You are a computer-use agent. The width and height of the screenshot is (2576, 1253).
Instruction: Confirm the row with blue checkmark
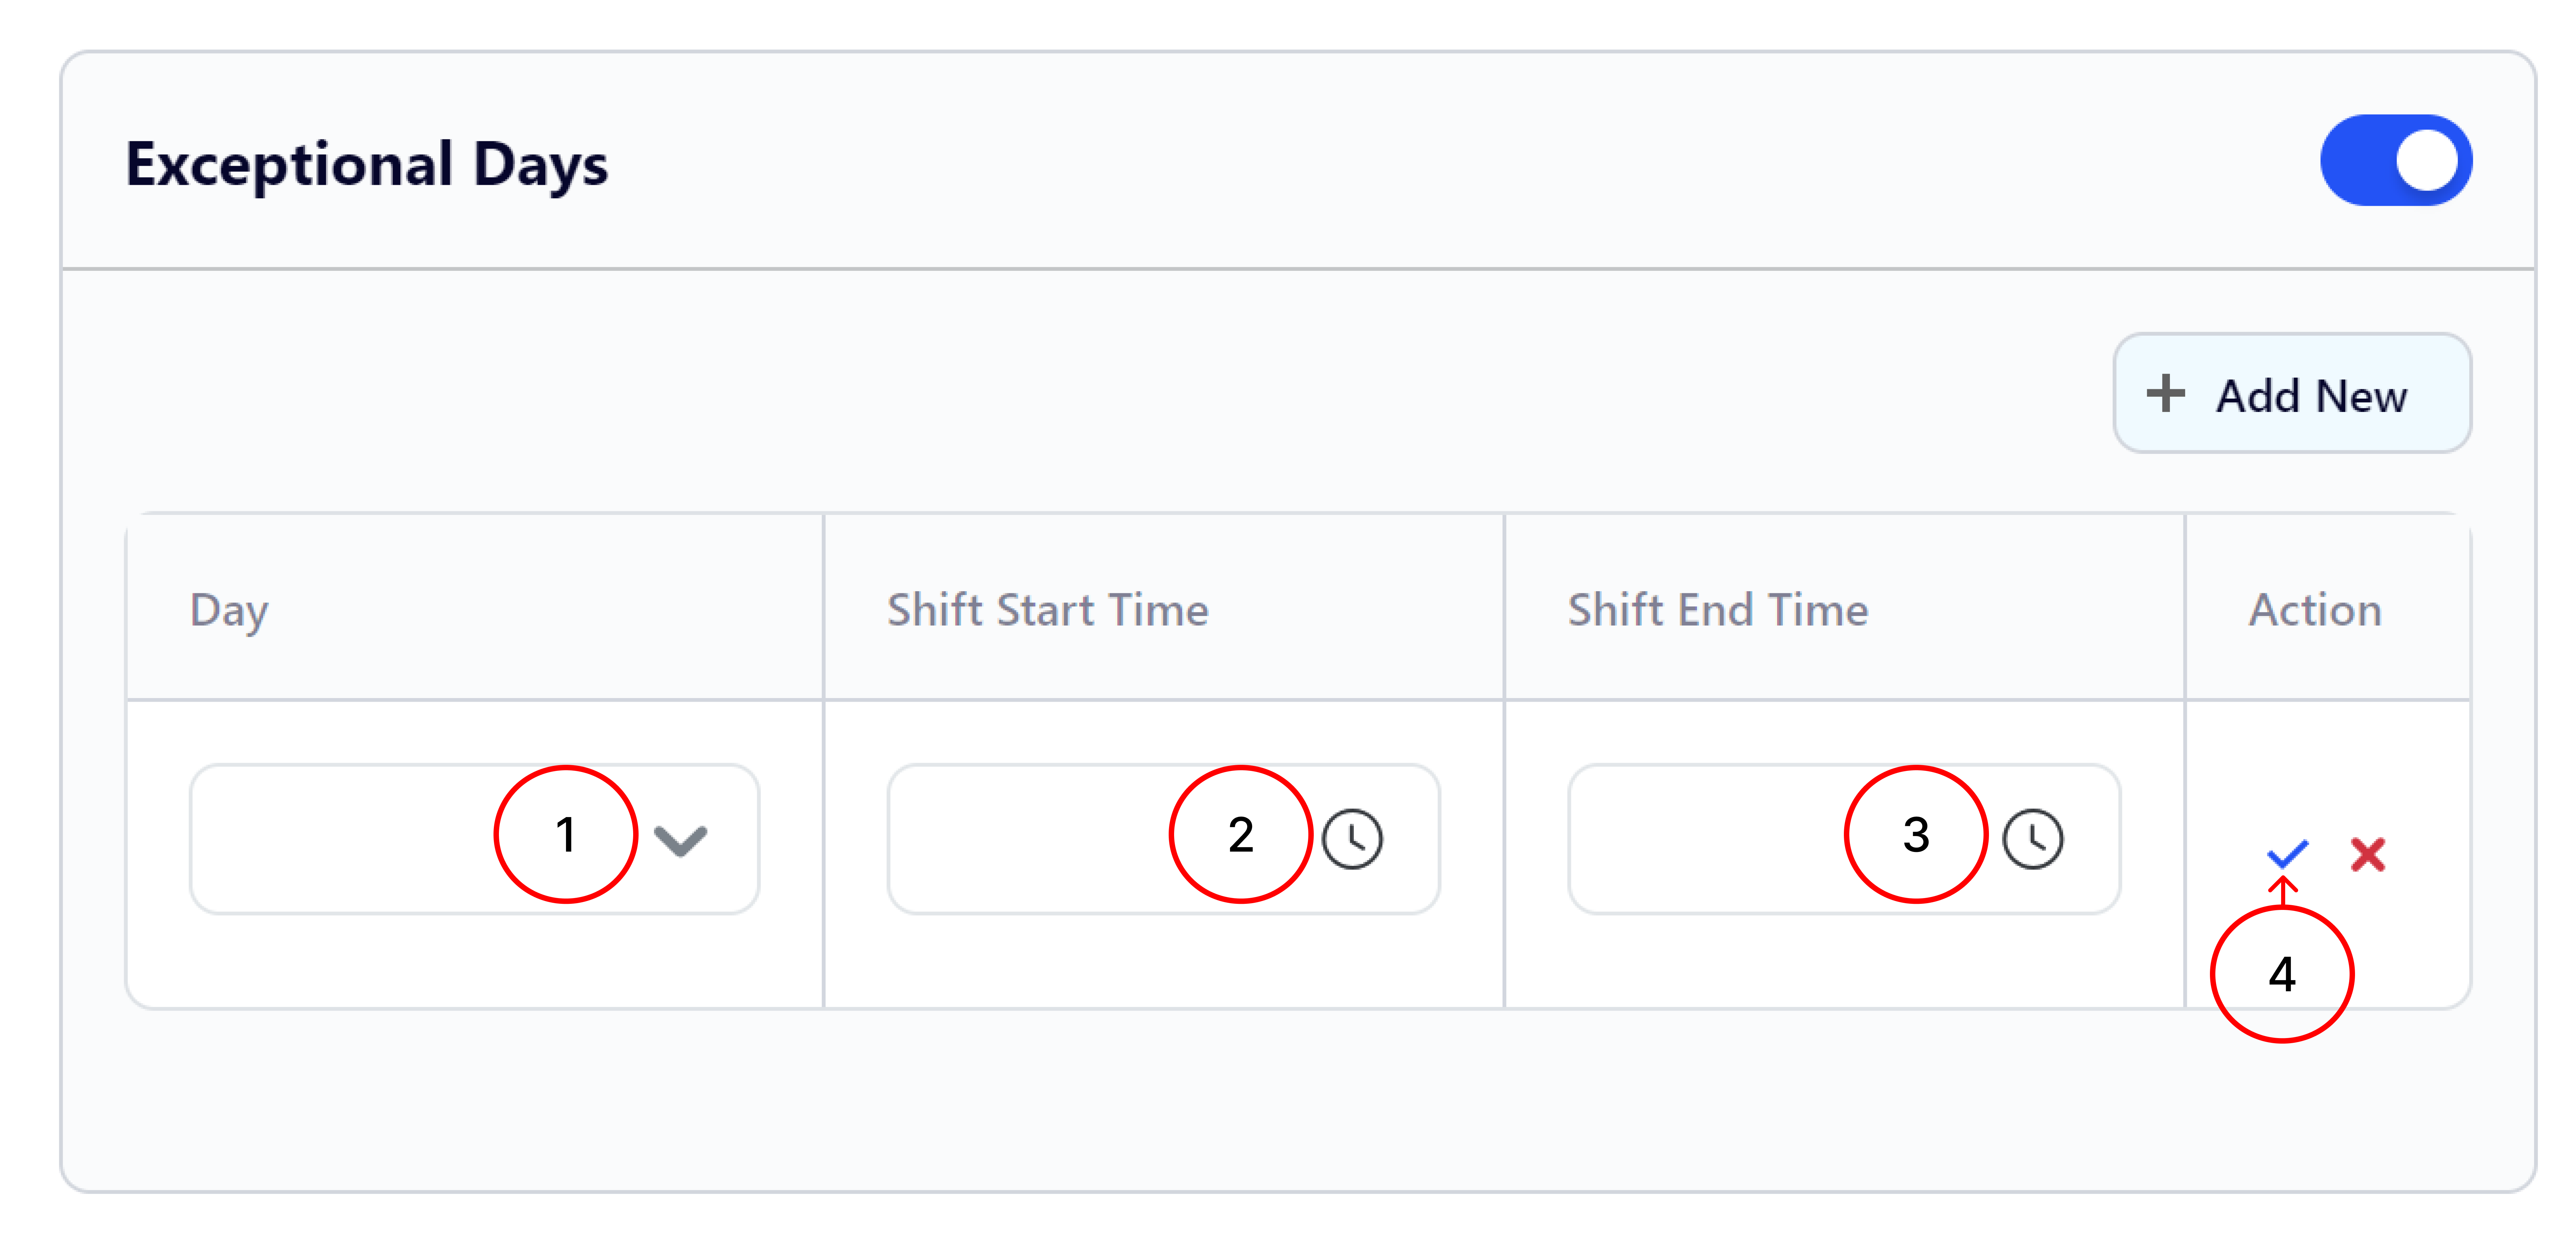[2287, 854]
